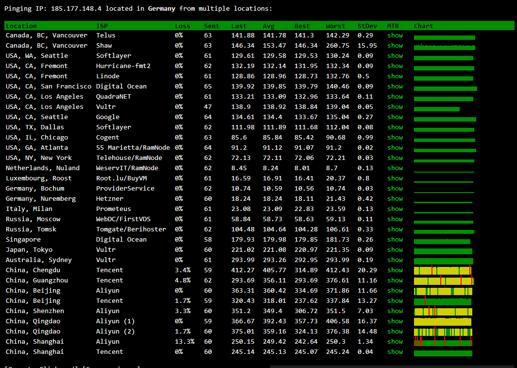Show MTR for Fremont Hurricane-fmt2

coord(395,66)
